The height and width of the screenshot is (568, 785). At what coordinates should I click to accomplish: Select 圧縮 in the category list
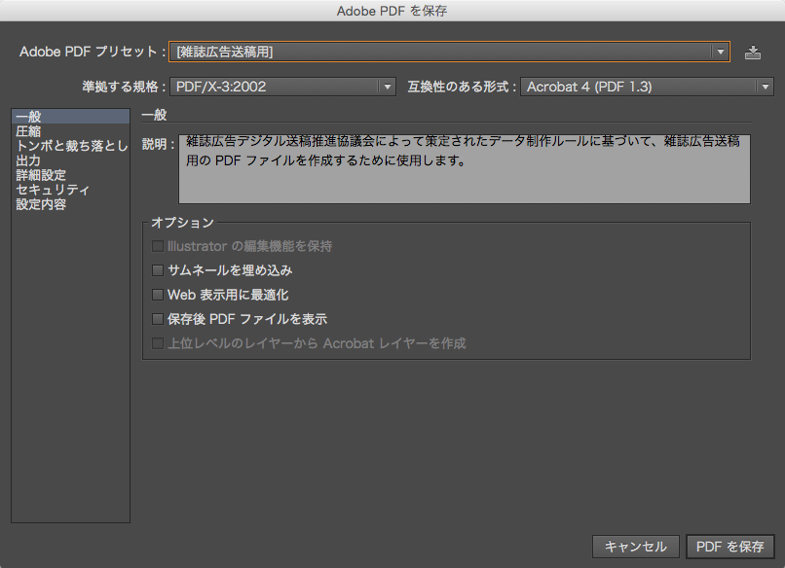[70, 131]
